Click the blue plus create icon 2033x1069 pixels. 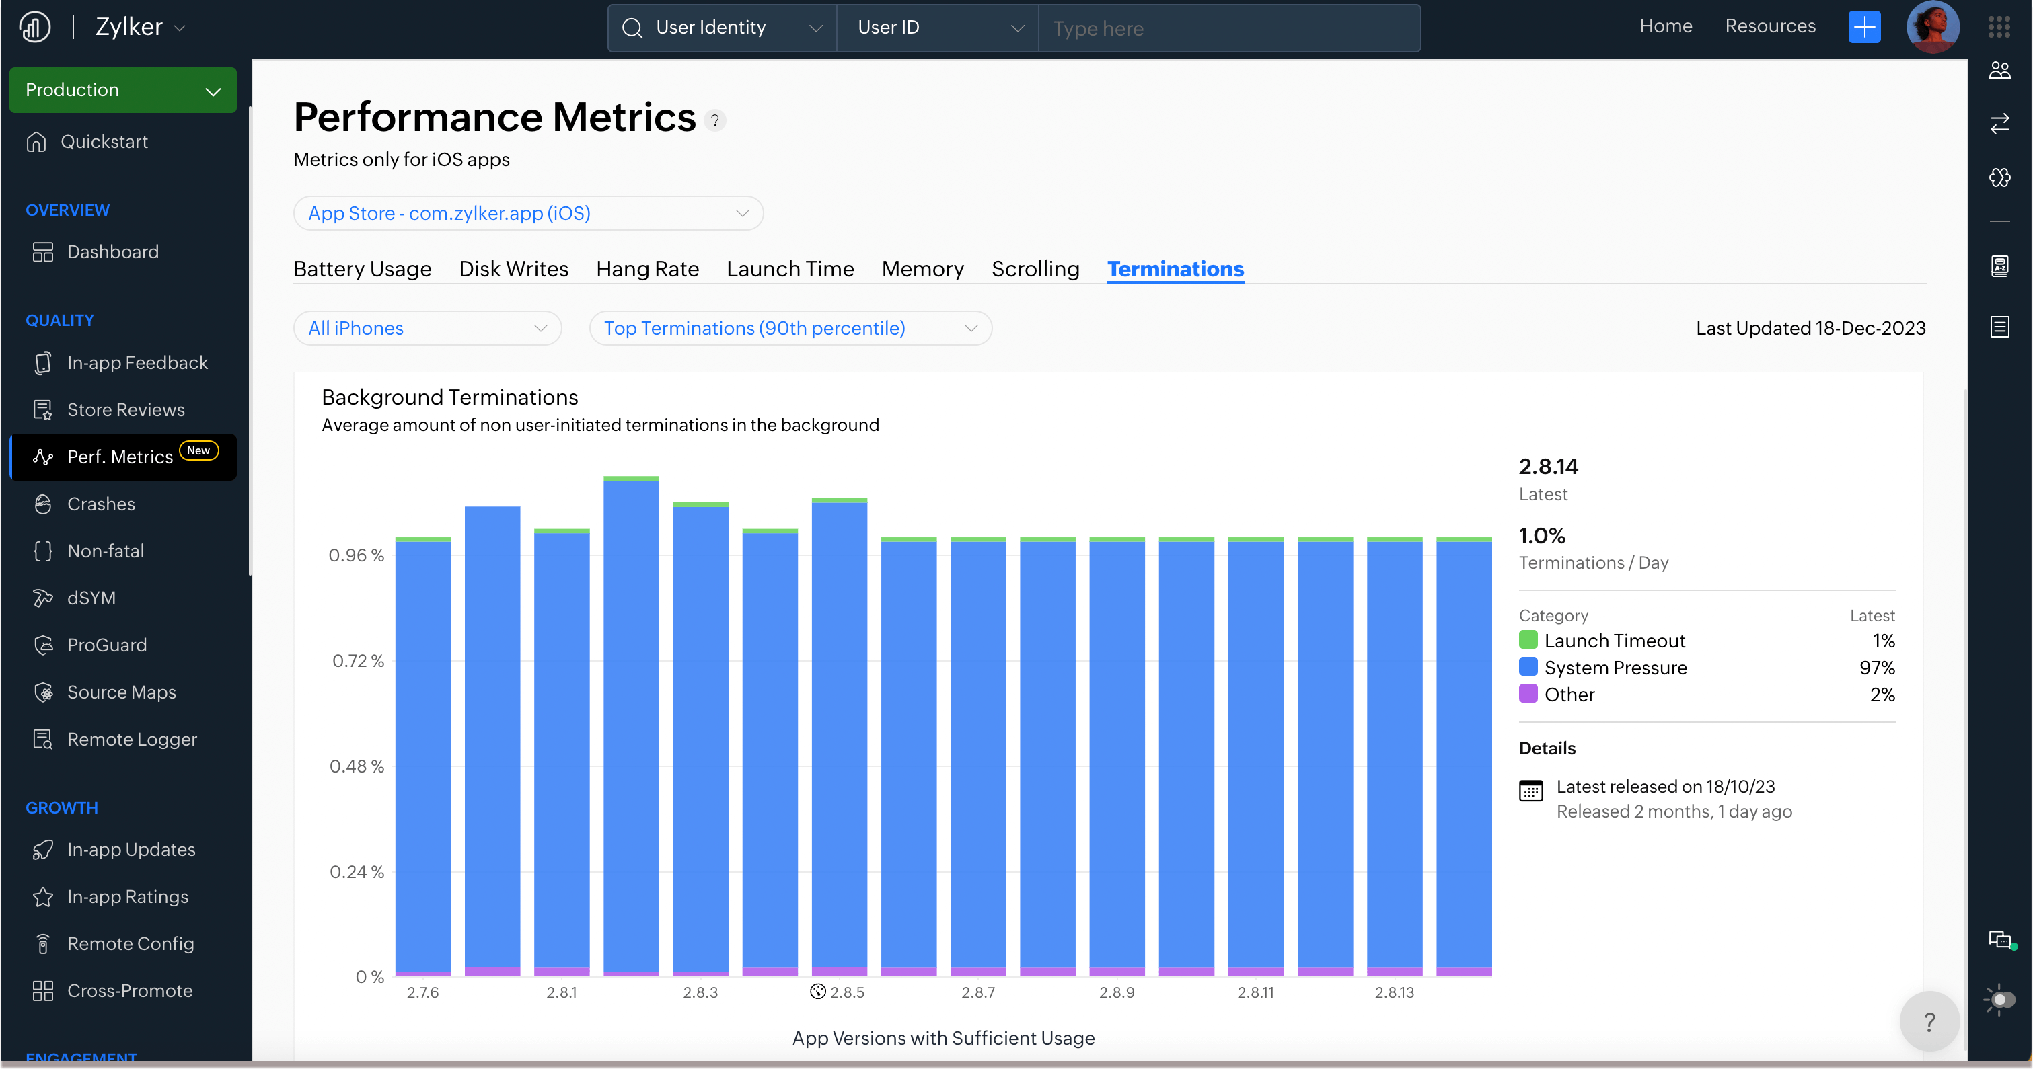(1864, 27)
